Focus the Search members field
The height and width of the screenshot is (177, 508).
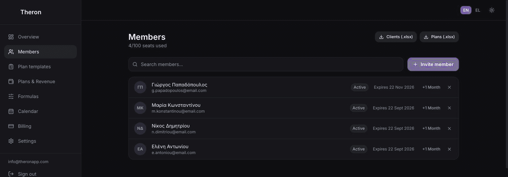point(266,64)
